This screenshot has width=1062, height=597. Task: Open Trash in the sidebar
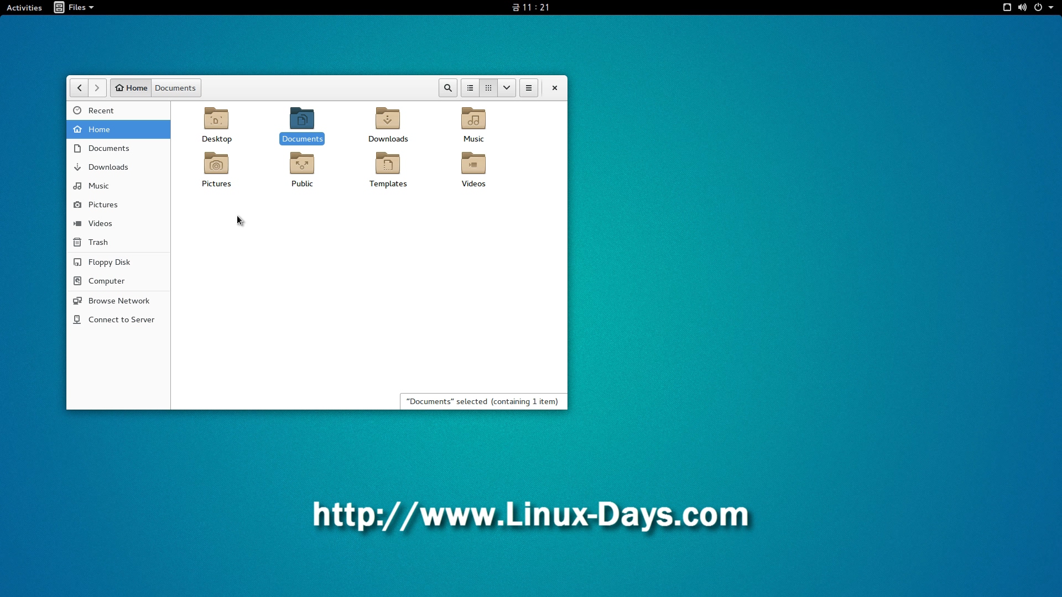118,242
